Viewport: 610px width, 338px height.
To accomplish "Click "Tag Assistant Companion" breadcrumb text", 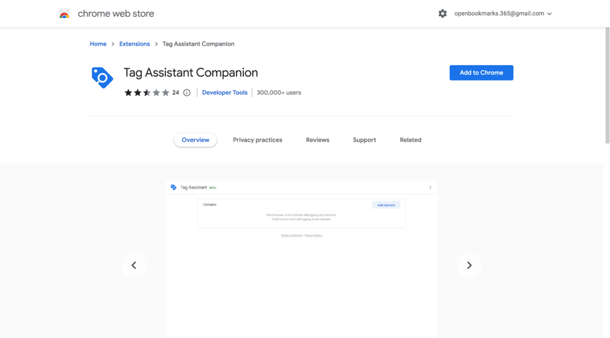I will click(199, 44).
